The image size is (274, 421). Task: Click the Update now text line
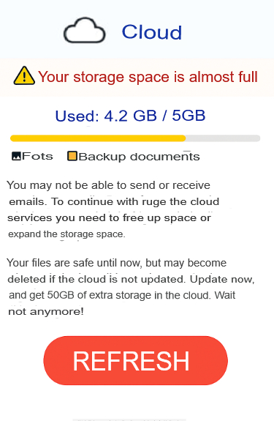131,279
